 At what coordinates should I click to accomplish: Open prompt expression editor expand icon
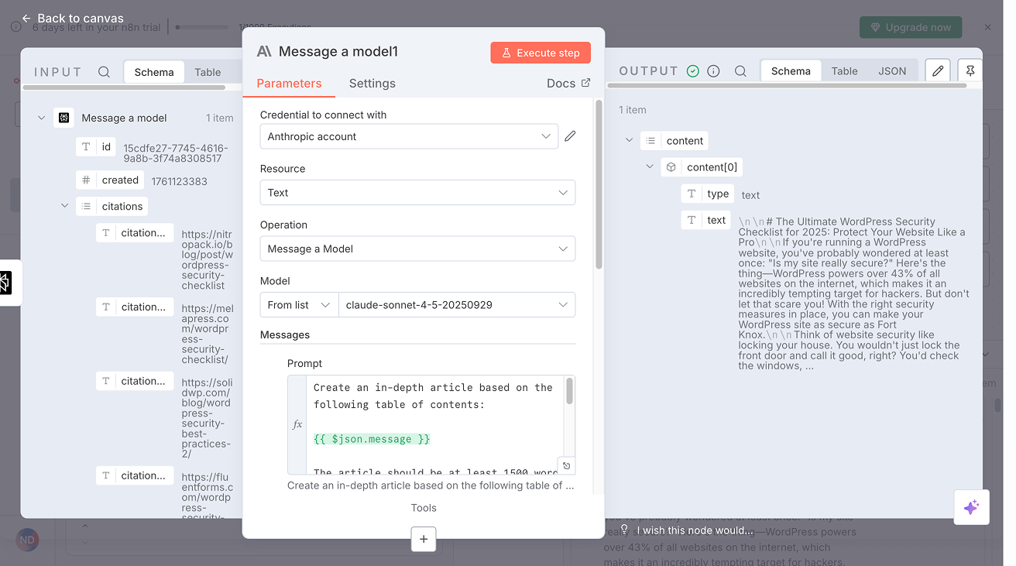click(566, 465)
